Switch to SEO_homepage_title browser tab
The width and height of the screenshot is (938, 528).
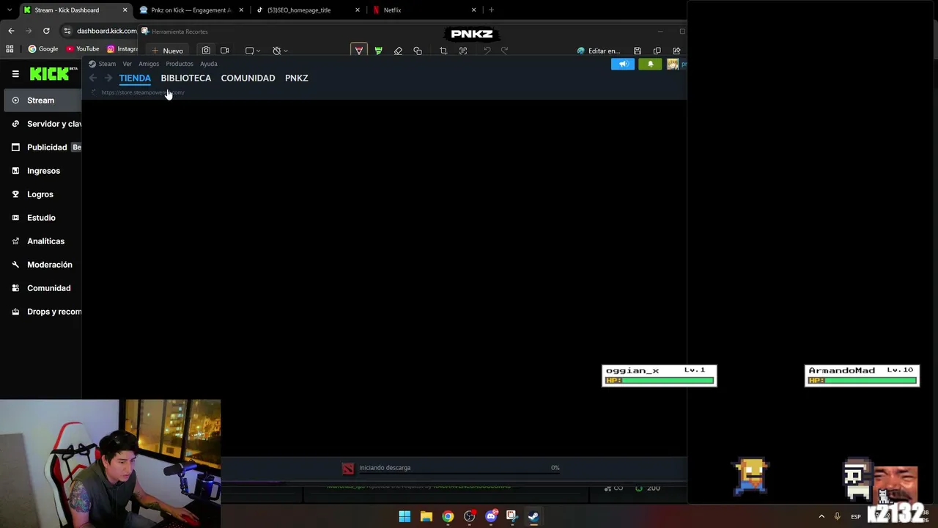pos(308,10)
